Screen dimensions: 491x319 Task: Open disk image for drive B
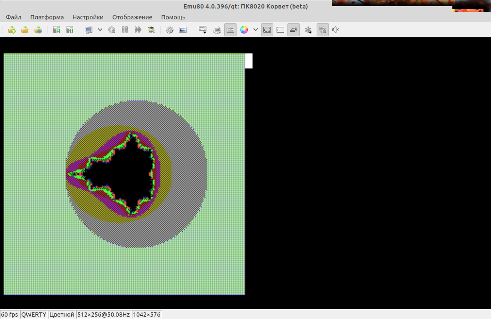(x=70, y=30)
